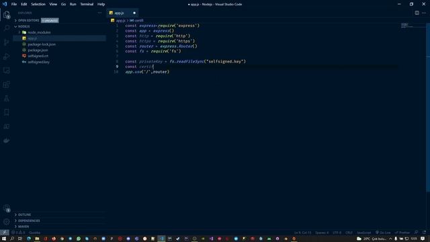Open the Go menu

pos(63,4)
